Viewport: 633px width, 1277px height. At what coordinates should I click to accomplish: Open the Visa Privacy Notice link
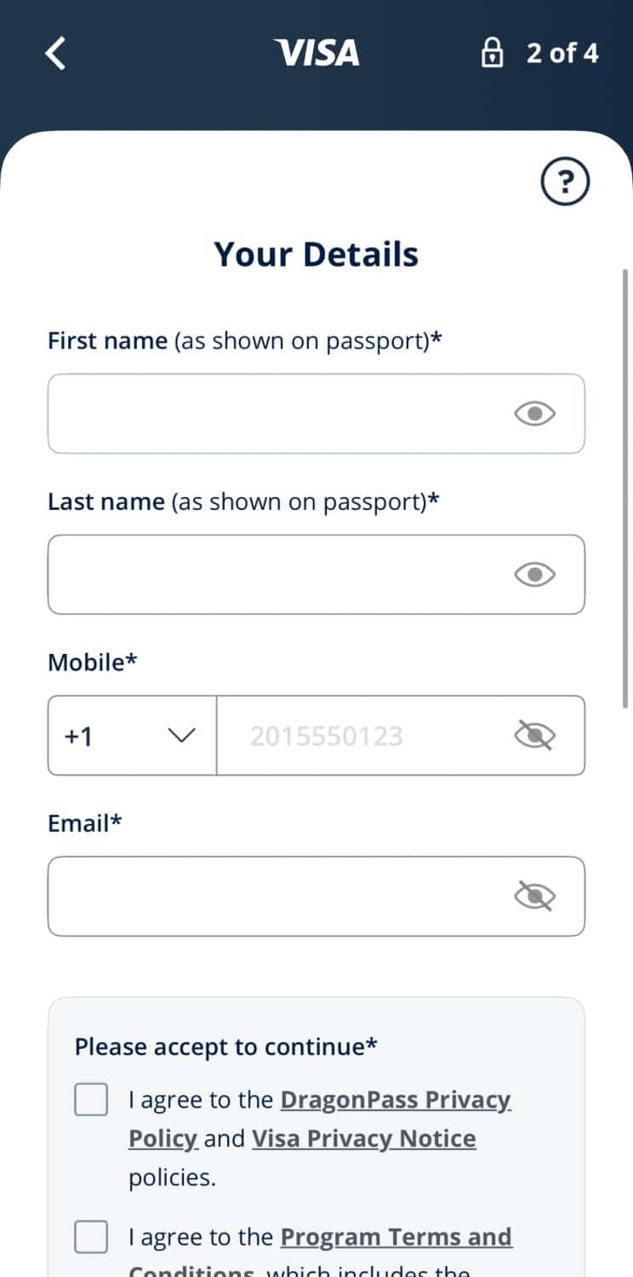[x=363, y=1139]
